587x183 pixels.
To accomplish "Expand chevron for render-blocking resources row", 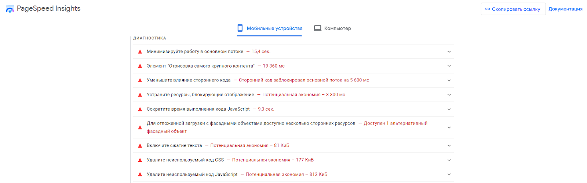I will (x=449, y=95).
